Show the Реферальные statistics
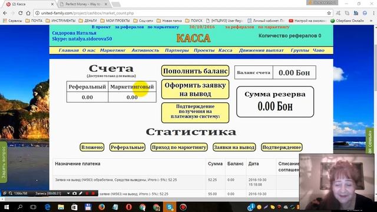Screen dimensions: 377x212 [x=127, y=147]
